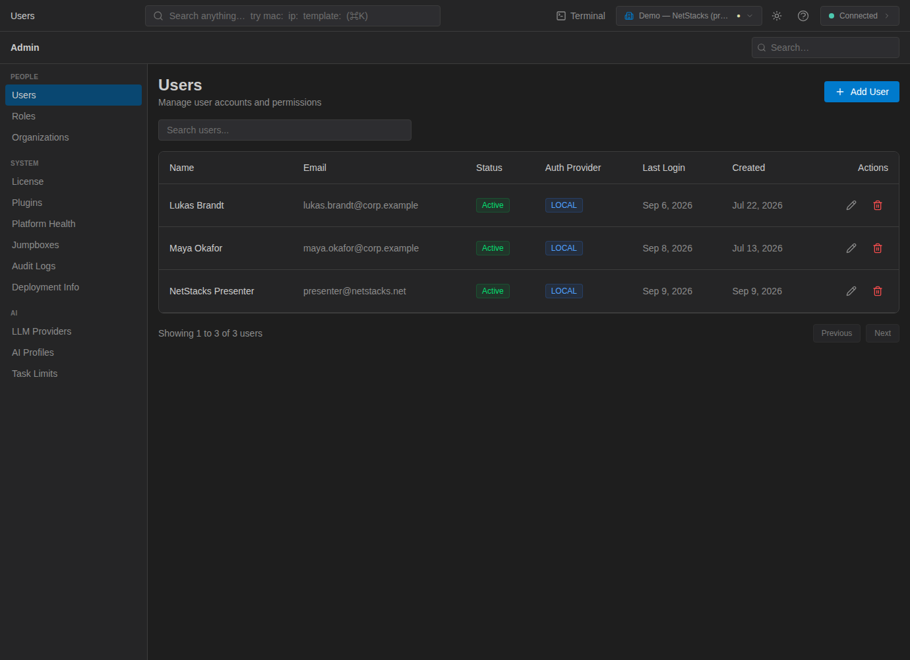Focus the Search users field
Image resolution: width=910 pixels, height=660 pixels.
(285, 130)
